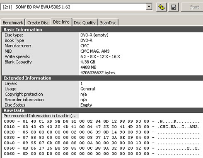Select the 'Copyright protection' label
The image size is (203, 158).
coord(24,94)
